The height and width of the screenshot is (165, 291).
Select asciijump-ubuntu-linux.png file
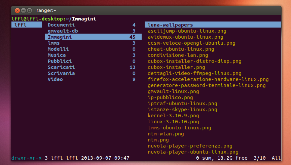click(187, 31)
